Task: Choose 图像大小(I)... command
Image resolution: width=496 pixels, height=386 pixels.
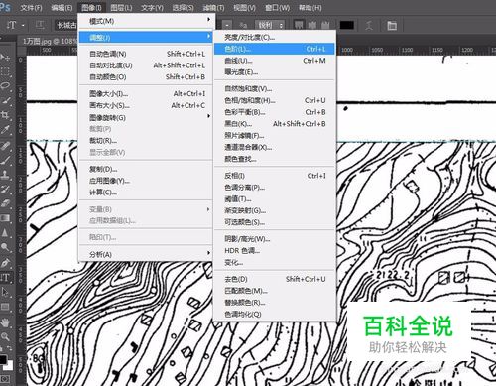Action: [x=146, y=94]
